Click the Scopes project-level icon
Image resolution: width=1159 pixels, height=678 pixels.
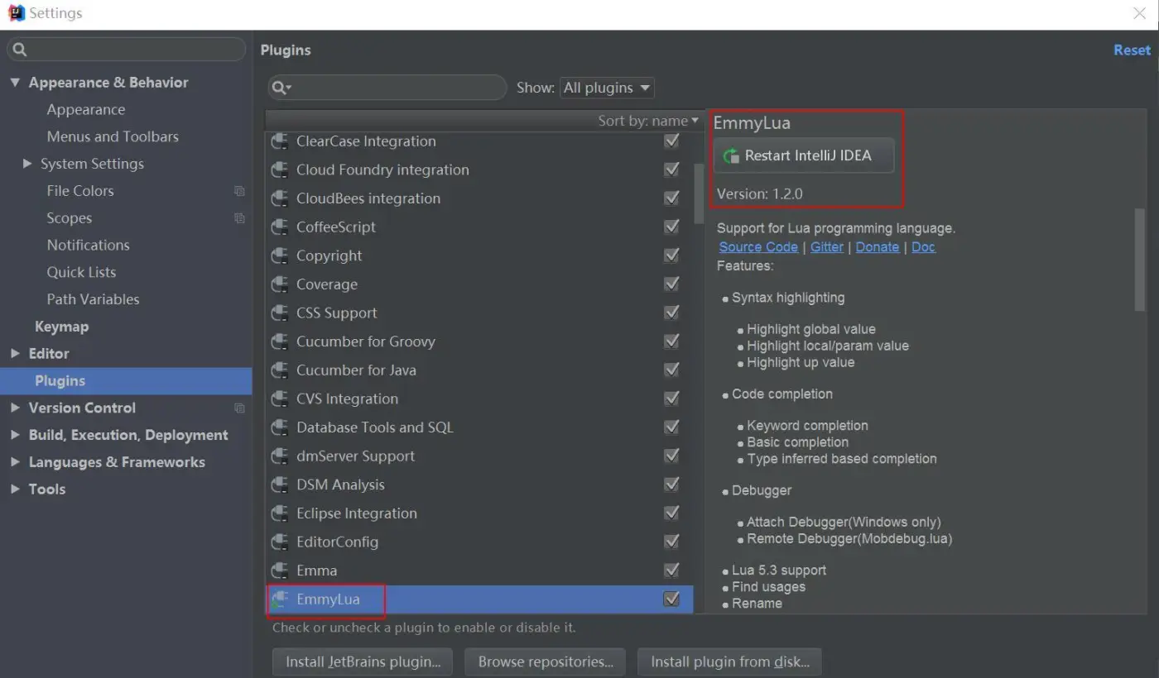coord(239,218)
